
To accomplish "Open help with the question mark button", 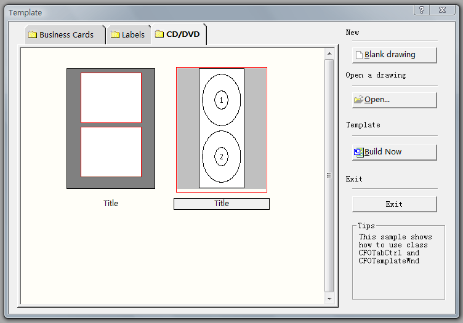I will point(422,10).
